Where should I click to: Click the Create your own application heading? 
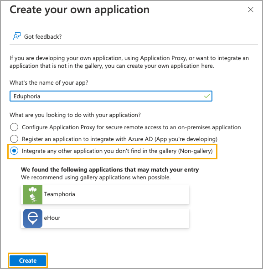pos(79,10)
